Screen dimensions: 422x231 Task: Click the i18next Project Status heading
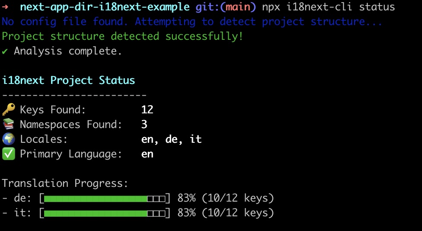point(68,80)
